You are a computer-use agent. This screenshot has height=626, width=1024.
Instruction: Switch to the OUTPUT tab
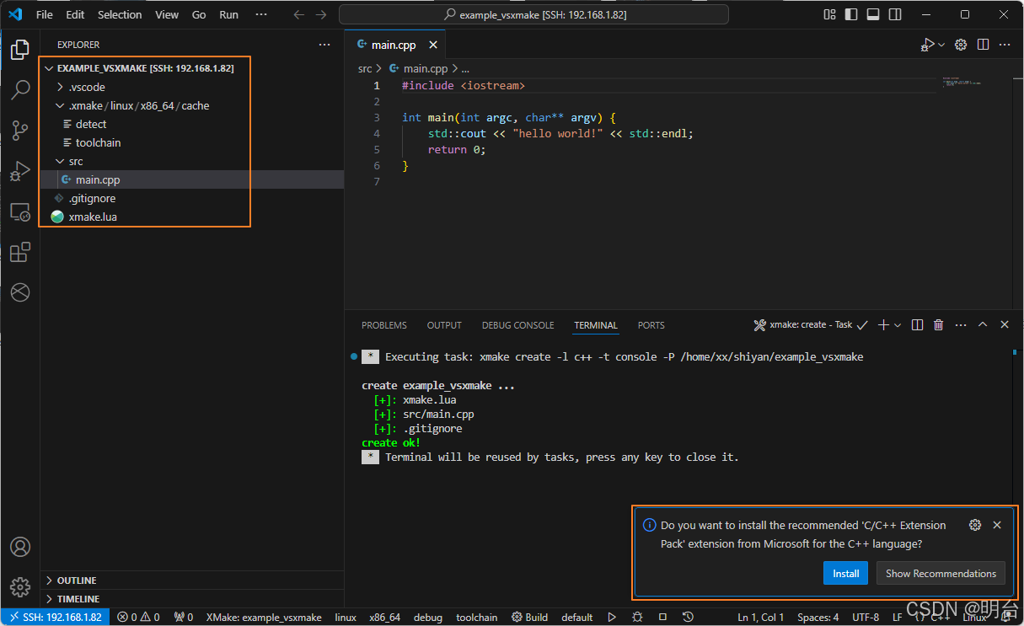click(x=444, y=325)
